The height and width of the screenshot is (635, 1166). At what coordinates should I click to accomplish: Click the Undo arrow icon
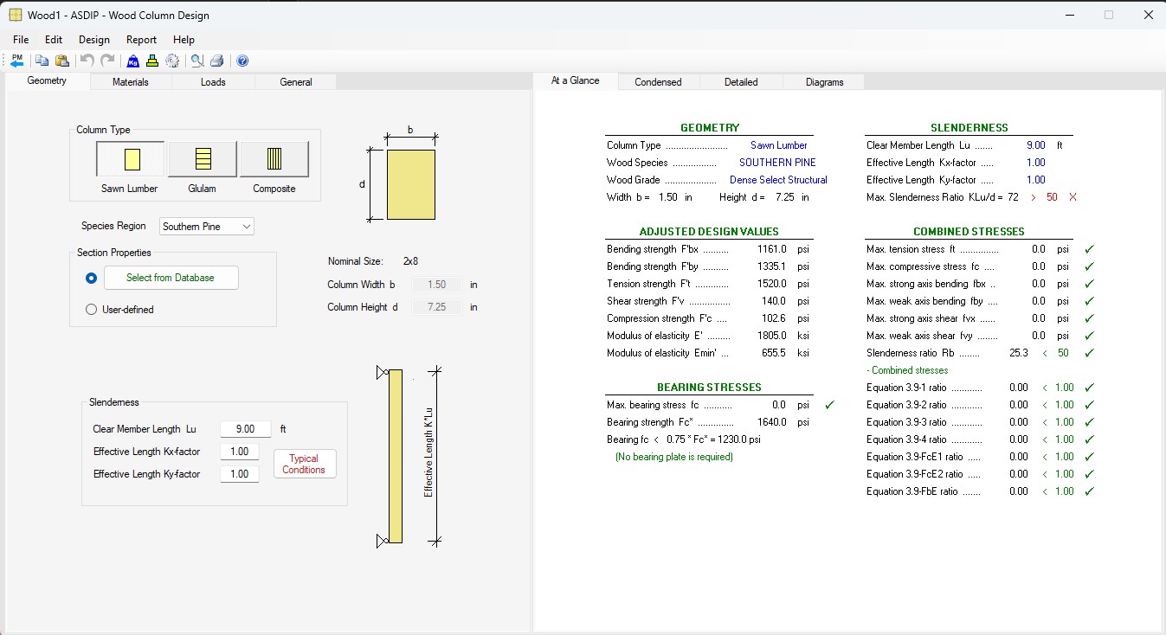[87, 61]
